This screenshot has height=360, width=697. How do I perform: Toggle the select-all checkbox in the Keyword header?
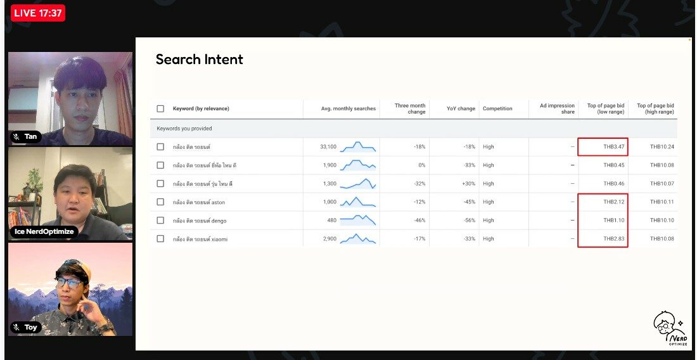point(160,108)
